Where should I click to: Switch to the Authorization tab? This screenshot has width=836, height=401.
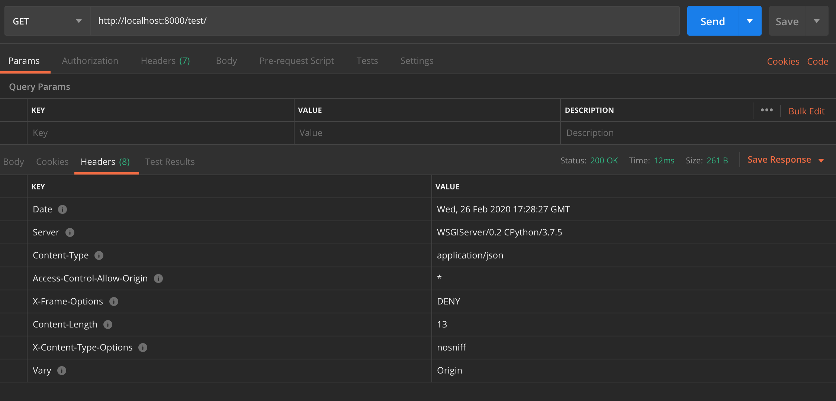click(x=90, y=61)
